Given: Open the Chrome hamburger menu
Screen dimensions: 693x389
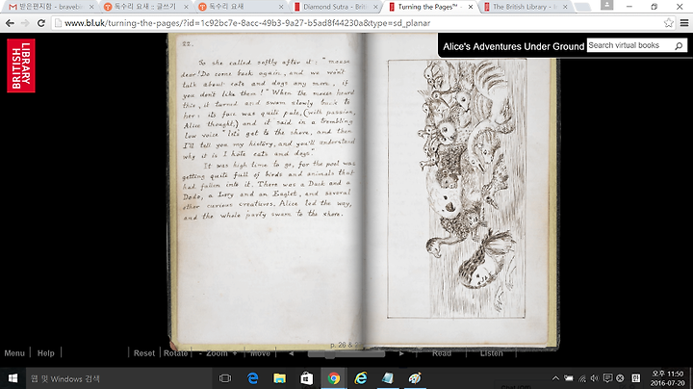Looking at the screenshot, I should coord(683,23).
